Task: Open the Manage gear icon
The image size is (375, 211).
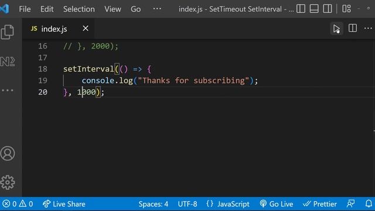Action: [x=8, y=182]
